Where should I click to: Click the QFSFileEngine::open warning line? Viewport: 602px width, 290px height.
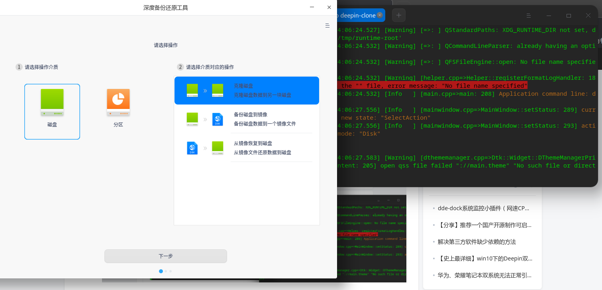pyautogui.click(x=467, y=62)
